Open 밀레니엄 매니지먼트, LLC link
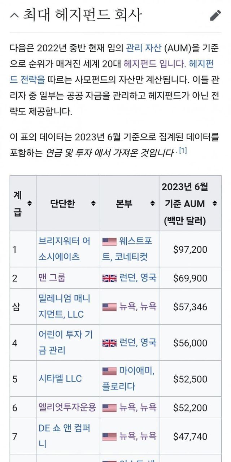Image resolution: width=231 pixels, height=462 pixels. pyautogui.click(x=64, y=306)
